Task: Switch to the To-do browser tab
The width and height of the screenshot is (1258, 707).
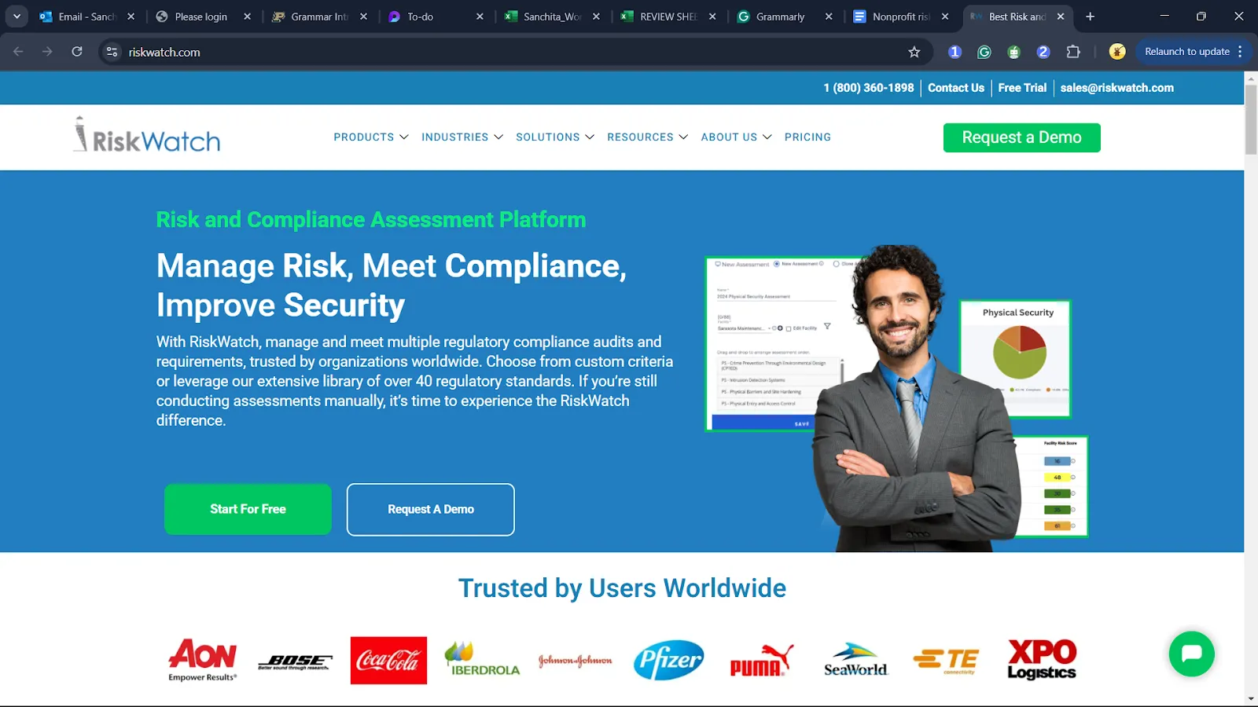Action: [436, 16]
